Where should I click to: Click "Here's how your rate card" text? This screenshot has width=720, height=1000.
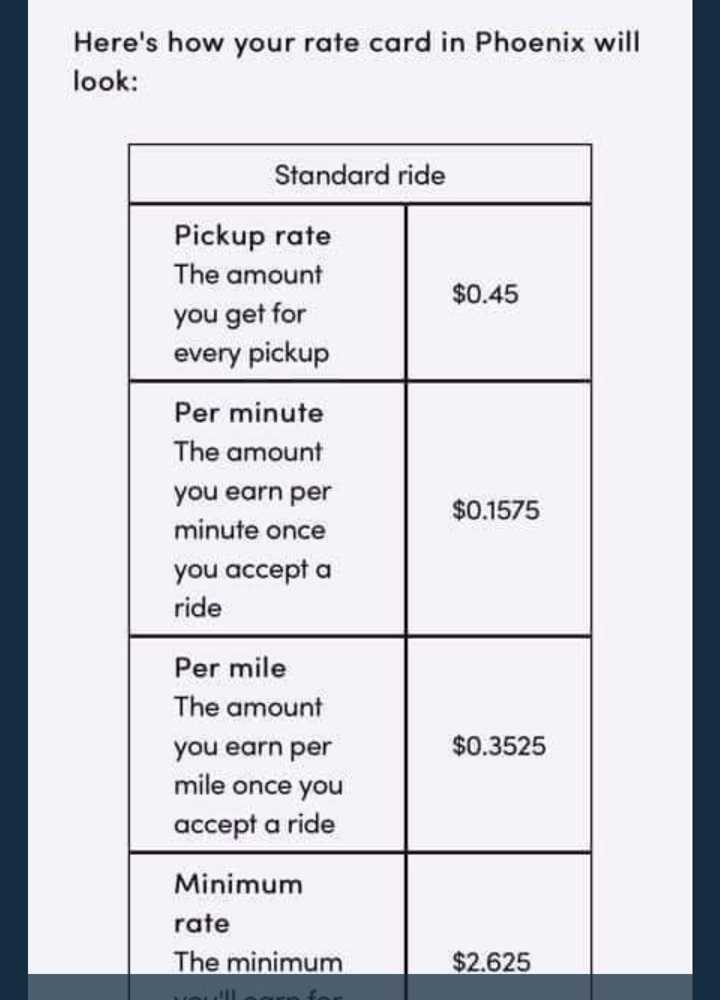pyautogui.click(x=252, y=42)
